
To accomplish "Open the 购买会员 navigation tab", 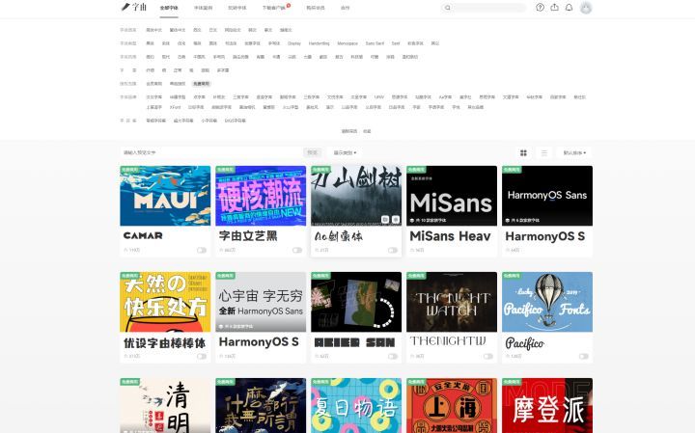I will 315,8.
